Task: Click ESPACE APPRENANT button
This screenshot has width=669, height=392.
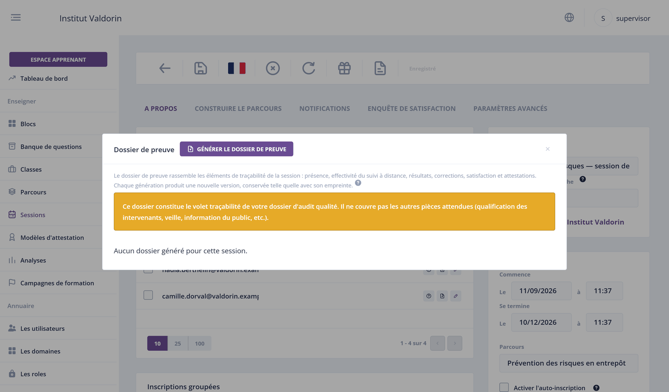Action: [x=58, y=59]
